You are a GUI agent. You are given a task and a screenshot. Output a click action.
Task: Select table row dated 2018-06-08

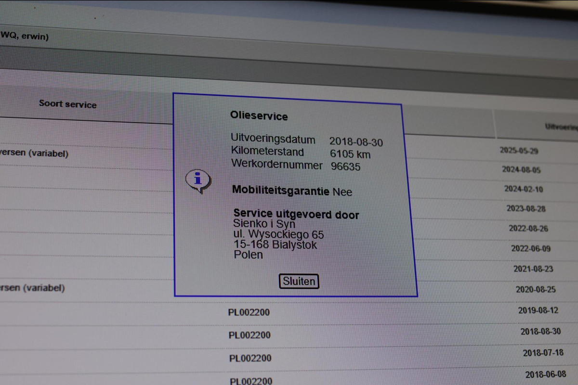pyautogui.click(x=546, y=374)
